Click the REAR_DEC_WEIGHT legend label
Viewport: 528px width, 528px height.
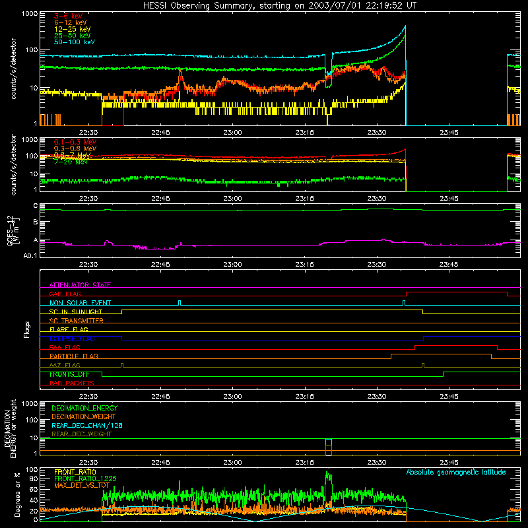click(81, 434)
